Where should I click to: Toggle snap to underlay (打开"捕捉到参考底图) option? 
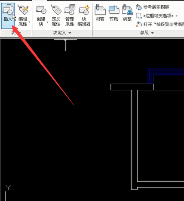point(160,24)
